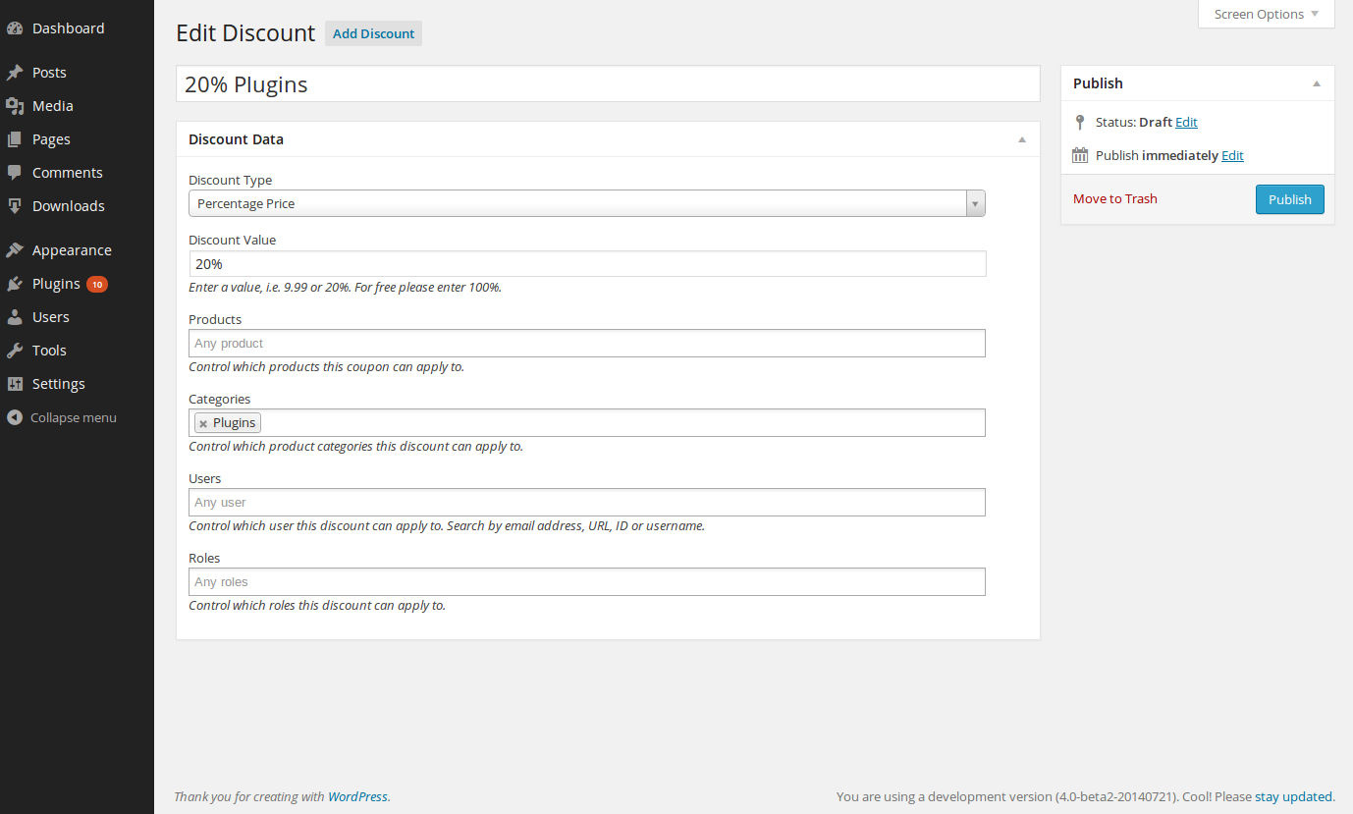Edit the Draft status
Screen dimensions: 1353x814
pos(1186,122)
